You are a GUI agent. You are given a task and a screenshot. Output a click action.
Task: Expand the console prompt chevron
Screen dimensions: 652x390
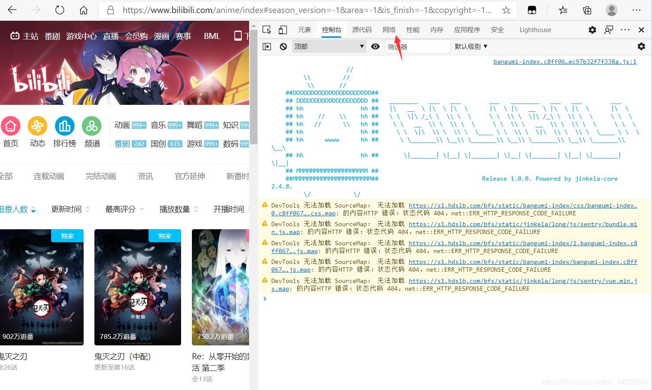tap(265, 299)
